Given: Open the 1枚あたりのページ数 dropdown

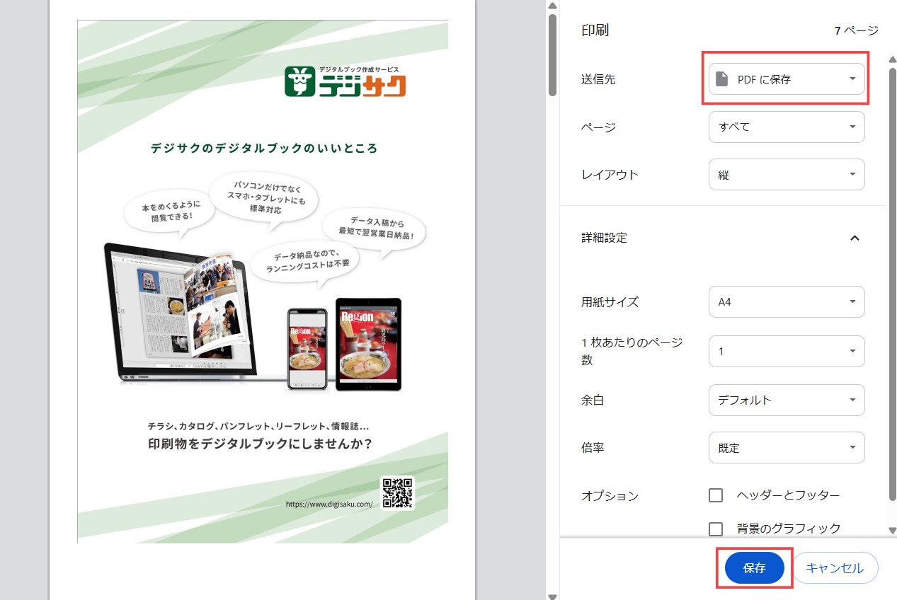Looking at the screenshot, I should point(786,352).
